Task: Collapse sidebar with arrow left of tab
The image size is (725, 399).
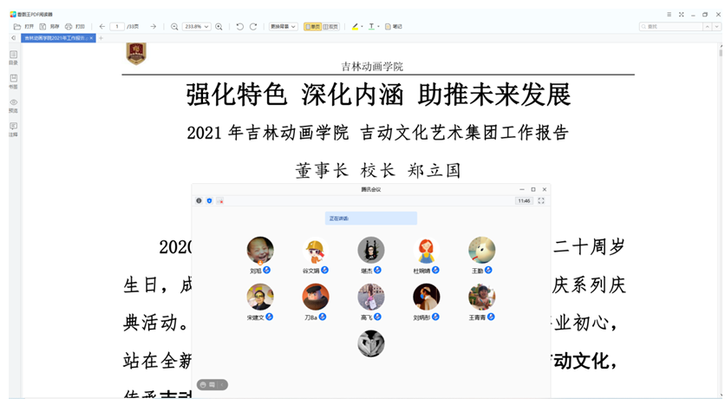Action: [x=13, y=38]
